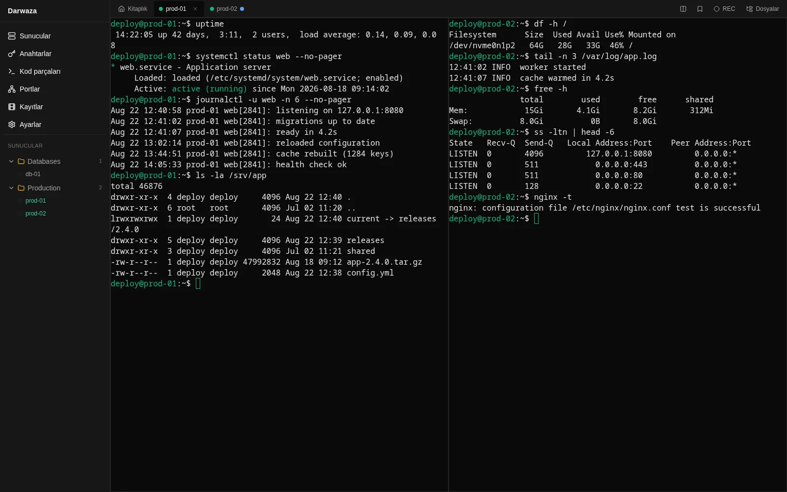Viewport: 787px width, 492px height.
Task: Select prod-02 in server tree
Action: pyautogui.click(x=35, y=214)
